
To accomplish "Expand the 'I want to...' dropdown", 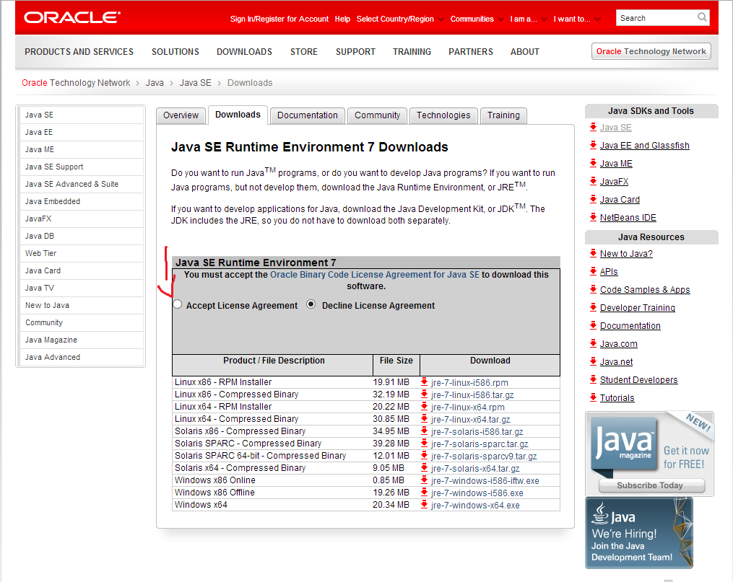I will 577,19.
